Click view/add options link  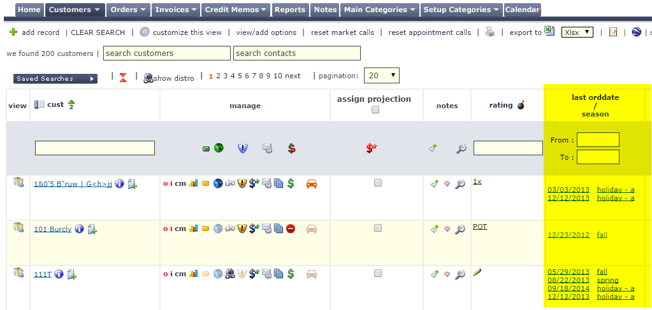tap(266, 32)
